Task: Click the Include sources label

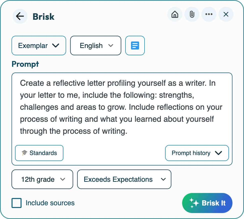Action: 50,203
